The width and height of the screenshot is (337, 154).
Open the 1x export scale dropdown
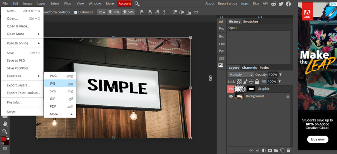pos(101,12)
